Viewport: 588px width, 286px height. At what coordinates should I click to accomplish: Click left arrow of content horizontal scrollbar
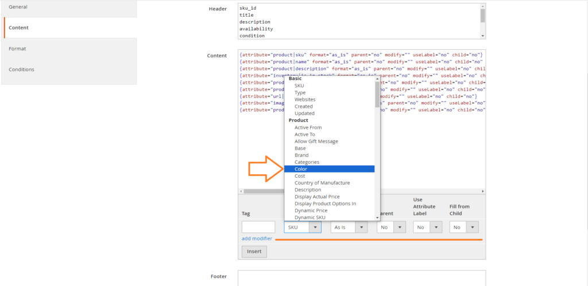(x=241, y=191)
